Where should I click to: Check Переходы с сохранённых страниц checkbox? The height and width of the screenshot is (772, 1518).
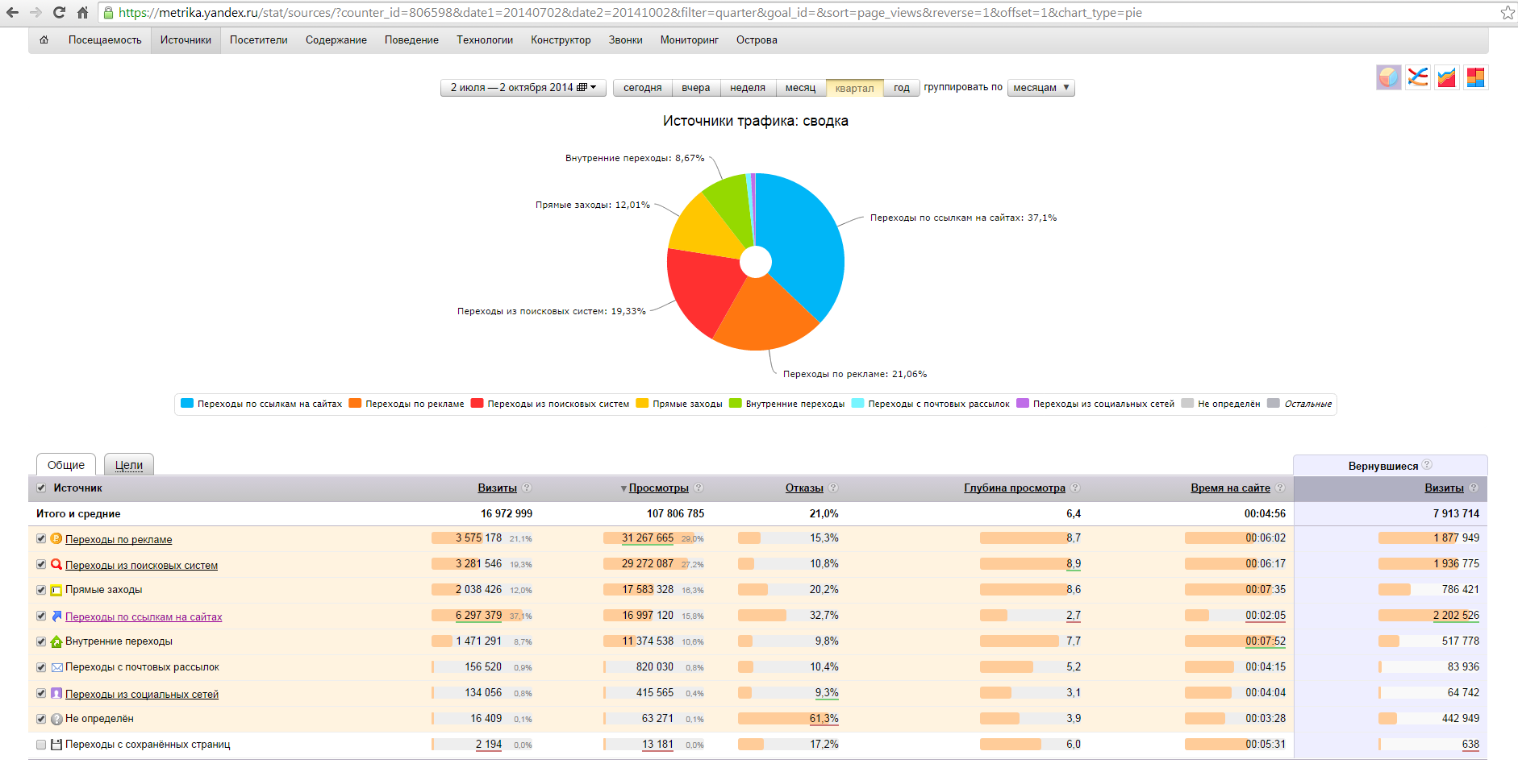(x=41, y=745)
